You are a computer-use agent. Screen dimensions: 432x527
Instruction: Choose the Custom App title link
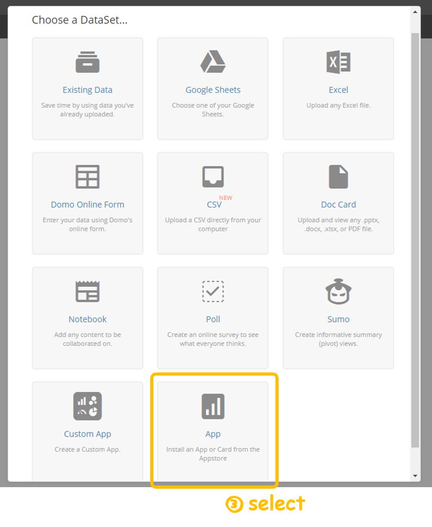pyautogui.click(x=87, y=434)
